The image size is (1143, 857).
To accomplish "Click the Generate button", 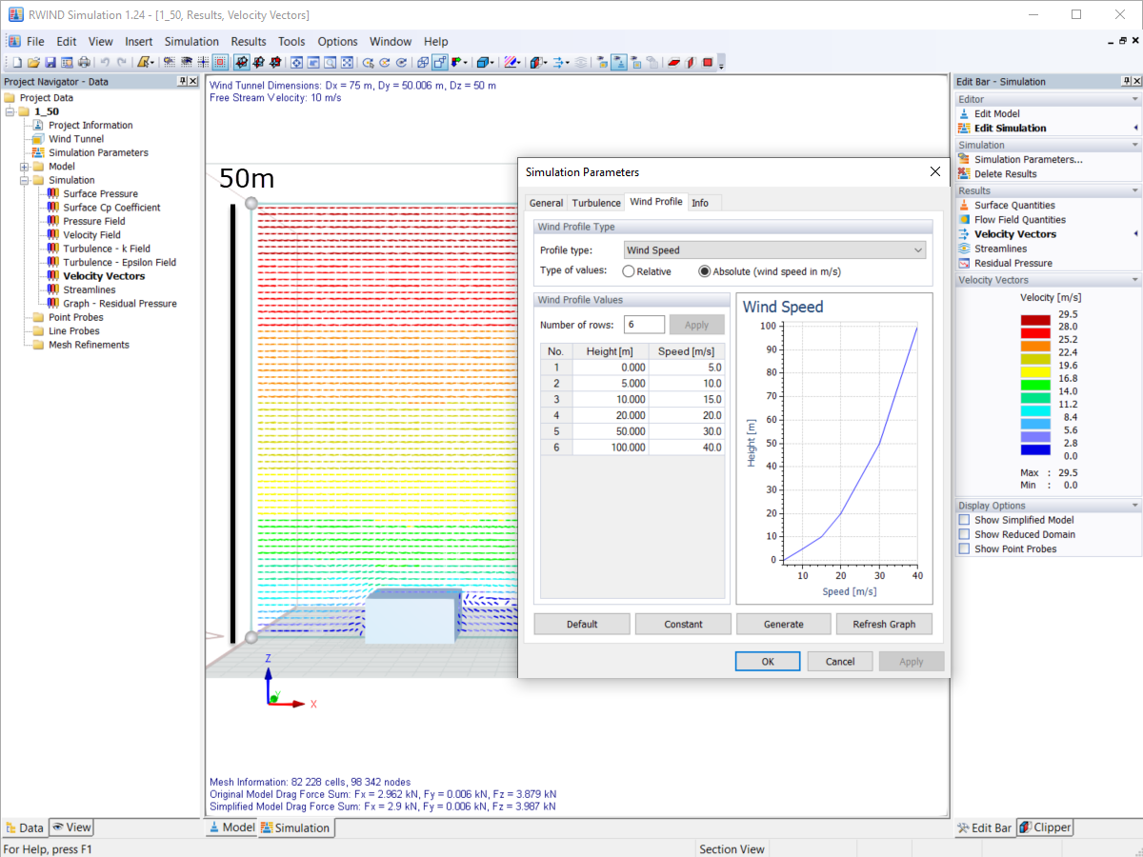I will (x=783, y=625).
